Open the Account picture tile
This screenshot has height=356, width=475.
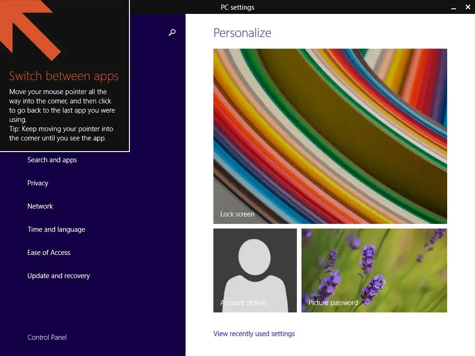coord(255,270)
